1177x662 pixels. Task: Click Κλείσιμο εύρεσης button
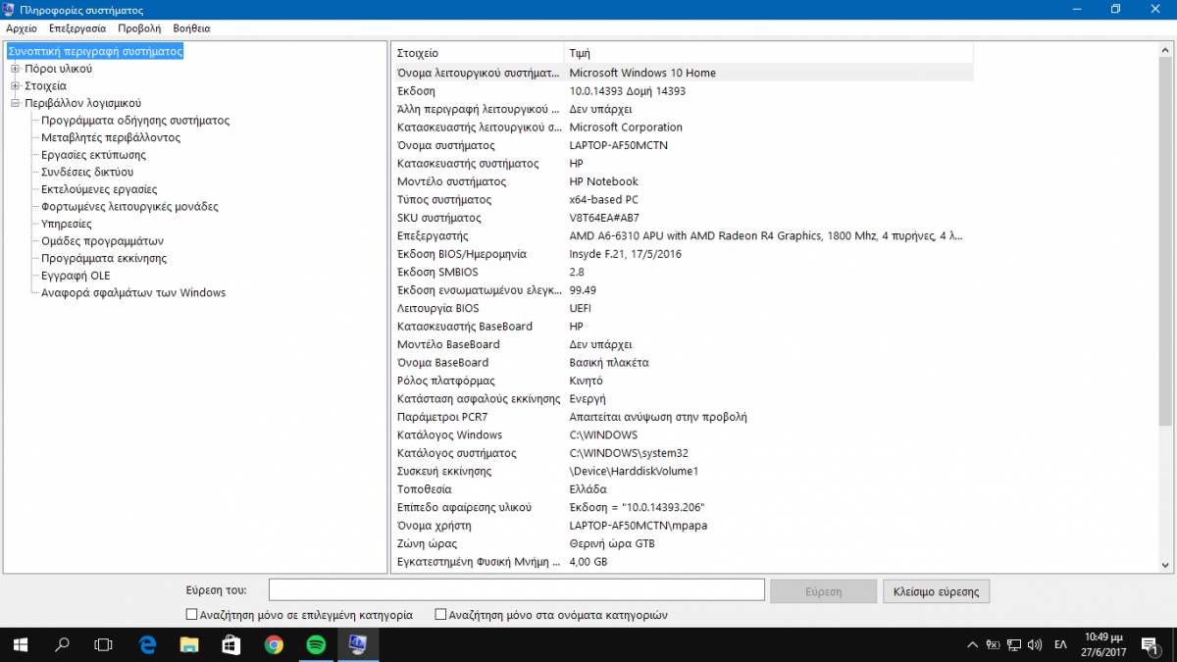937,591
